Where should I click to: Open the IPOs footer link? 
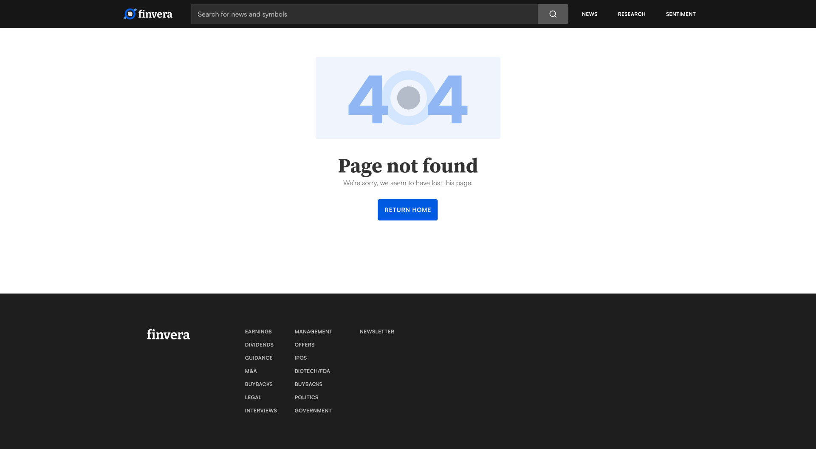[301, 358]
